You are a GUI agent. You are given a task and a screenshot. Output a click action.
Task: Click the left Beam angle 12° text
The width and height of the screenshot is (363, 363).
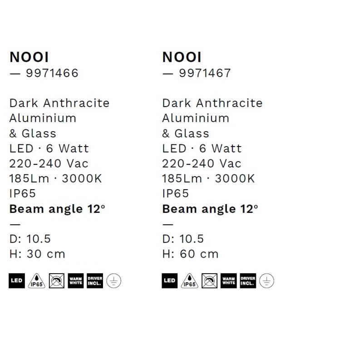point(57,209)
